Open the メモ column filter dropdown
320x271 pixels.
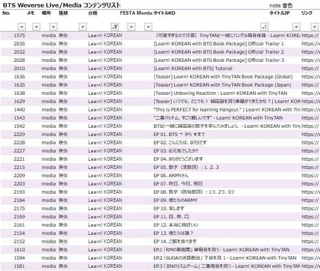(36, 27)
